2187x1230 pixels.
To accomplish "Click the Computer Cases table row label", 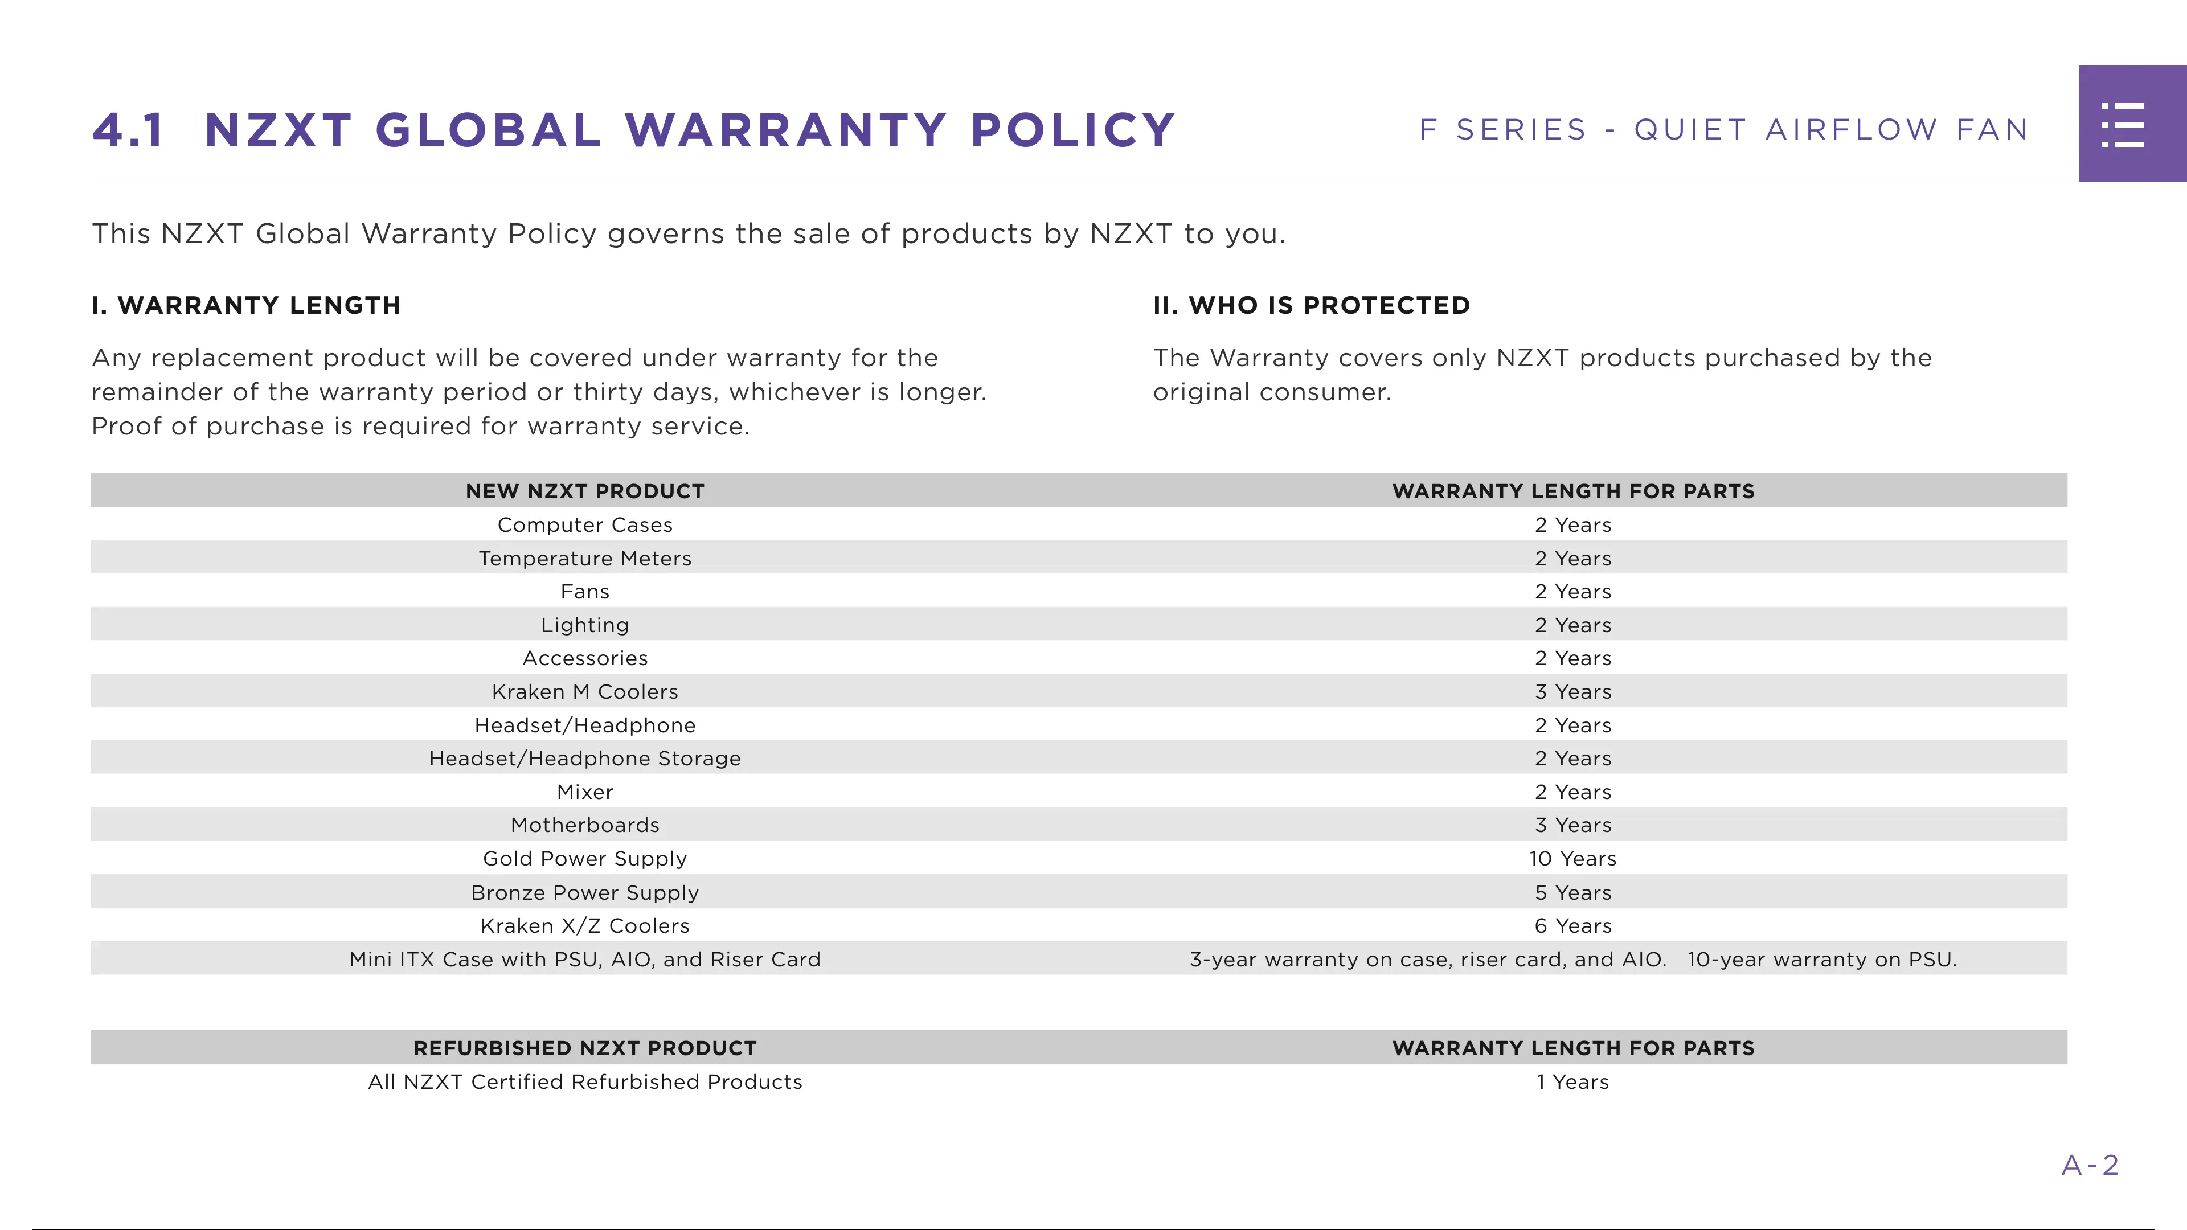I will (585, 526).
